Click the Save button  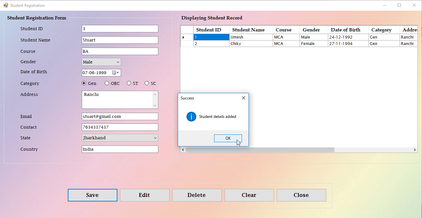[x=92, y=195]
